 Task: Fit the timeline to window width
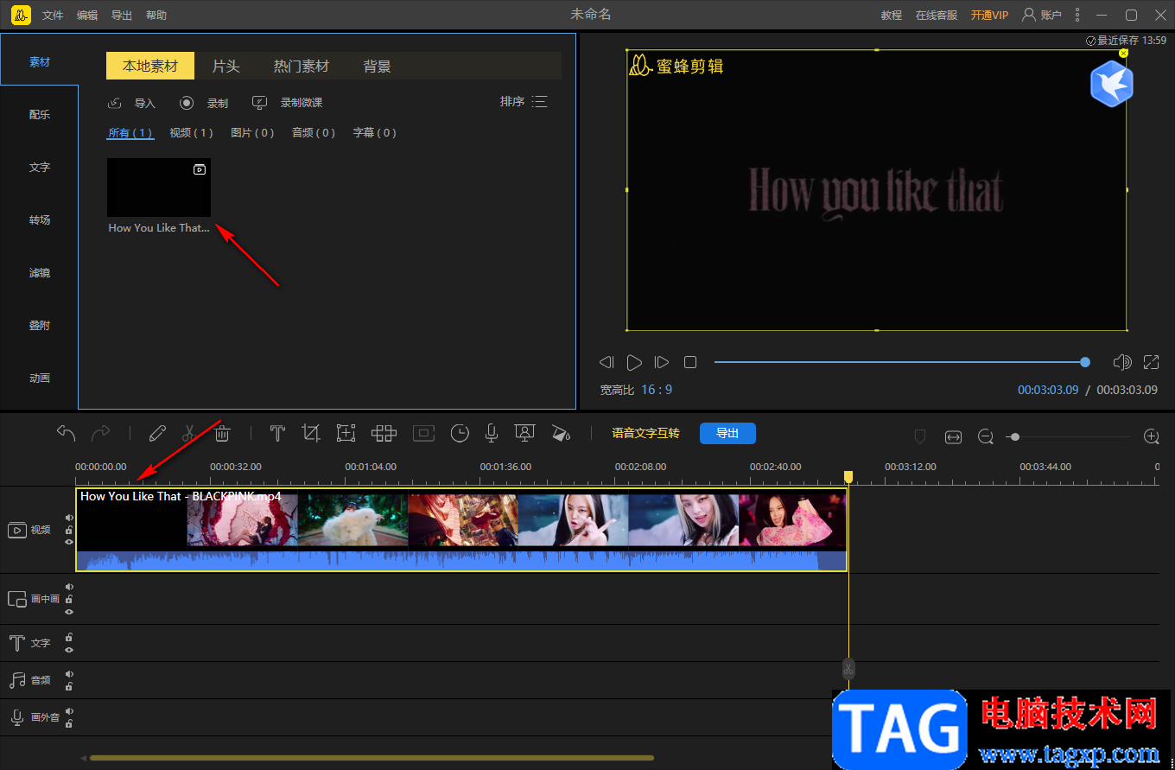[x=953, y=437]
